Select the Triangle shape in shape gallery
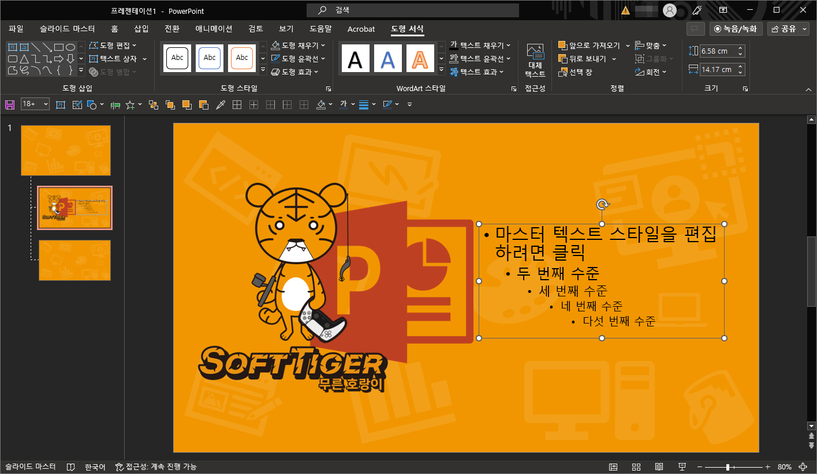The height and width of the screenshot is (474, 817). tap(24, 59)
